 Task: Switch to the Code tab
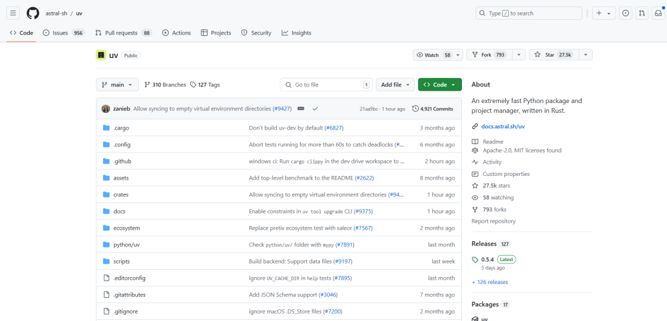21,33
